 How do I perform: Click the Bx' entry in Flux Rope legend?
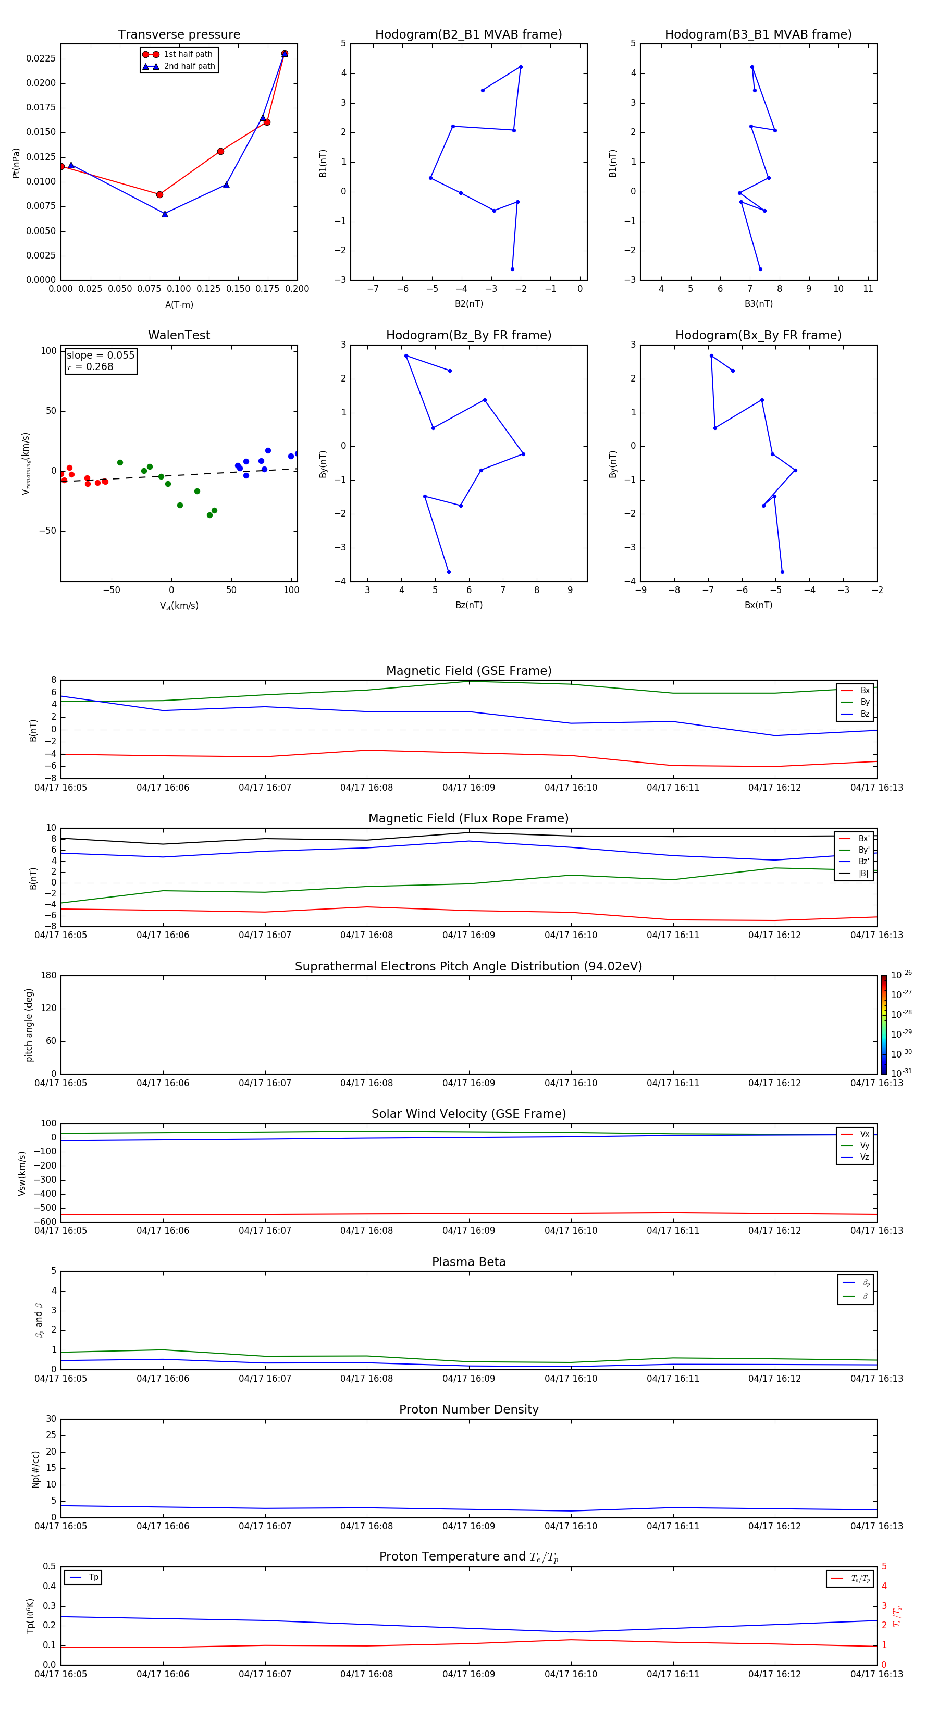855,839
